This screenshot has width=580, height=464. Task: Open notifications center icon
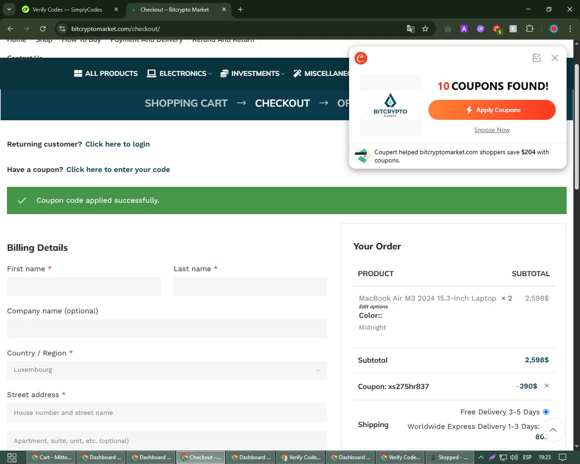(x=563, y=457)
